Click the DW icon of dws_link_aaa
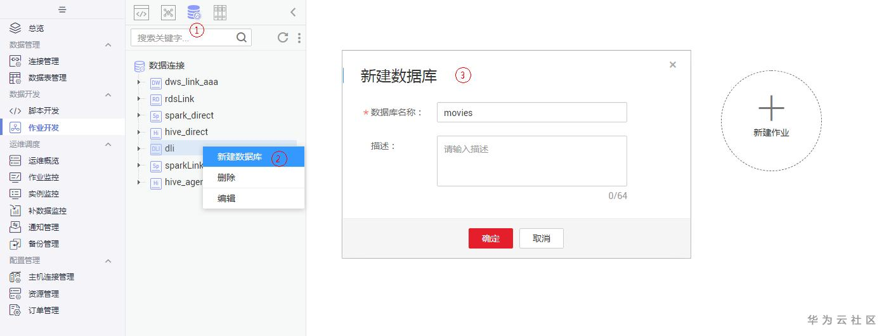884x336 pixels. pyautogui.click(x=156, y=82)
